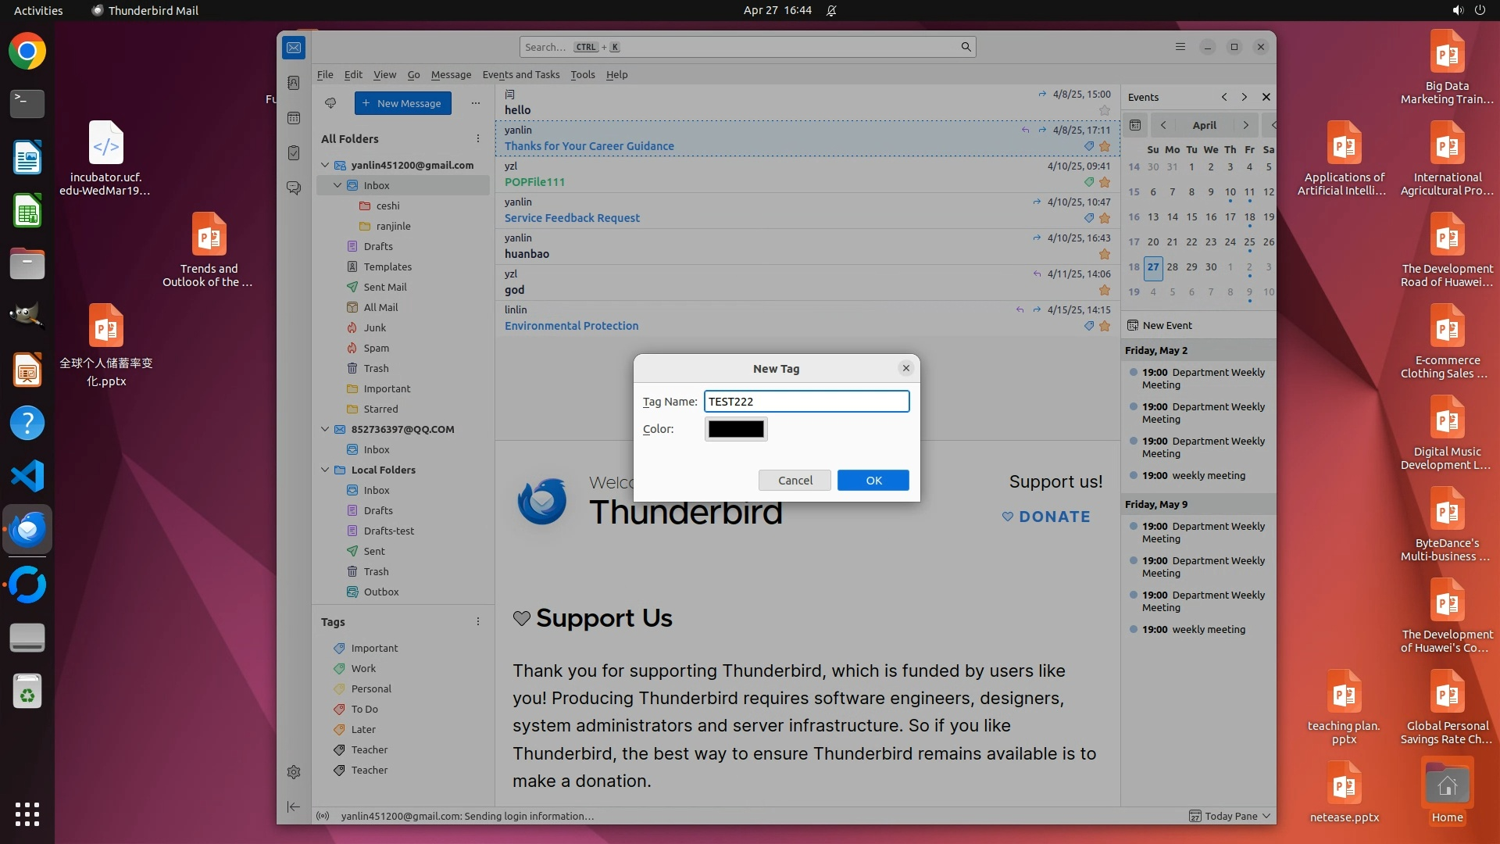The image size is (1500, 844).
Task: Collapse the spaces toolbar
Action: (x=294, y=806)
